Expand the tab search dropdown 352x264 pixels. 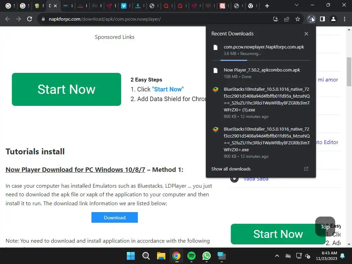tap(297, 5)
